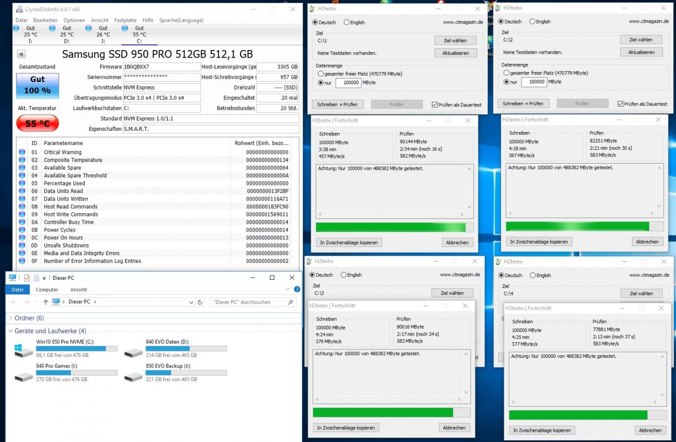The width and height of the screenshot is (676, 442).
Task: Collapse the Geräte und Laufwerke group
Action: 10,331
